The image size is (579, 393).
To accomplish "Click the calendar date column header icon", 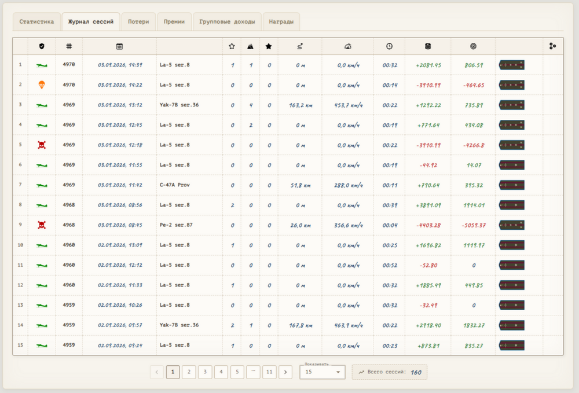I will 119,46.
